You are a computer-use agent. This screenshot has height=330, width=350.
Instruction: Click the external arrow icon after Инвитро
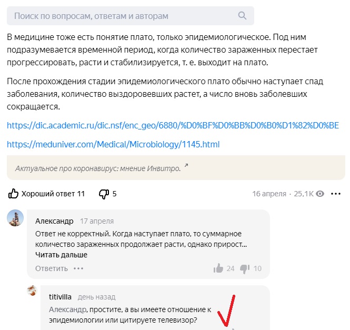coord(186,167)
